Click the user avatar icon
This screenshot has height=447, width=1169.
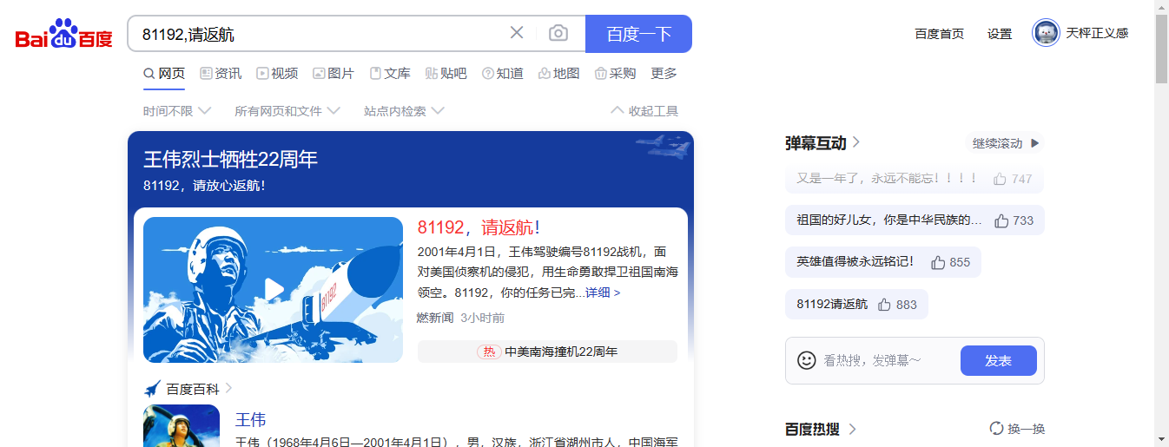pos(1046,33)
